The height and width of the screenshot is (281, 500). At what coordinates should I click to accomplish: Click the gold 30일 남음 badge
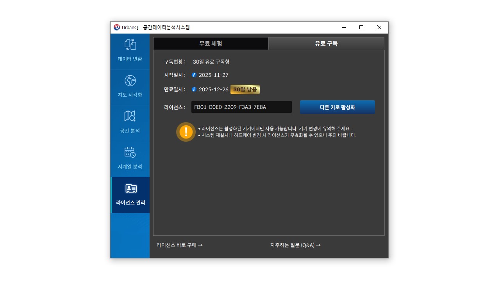coord(245,89)
